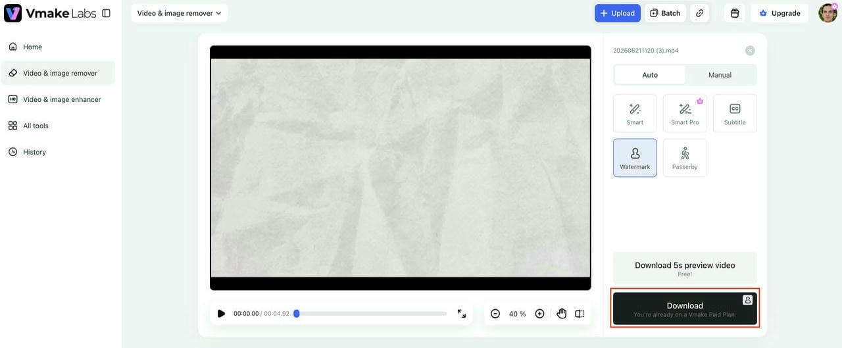Click the 00:00.00 timecode
Image resolution: width=842 pixels, height=348 pixels.
(246, 314)
